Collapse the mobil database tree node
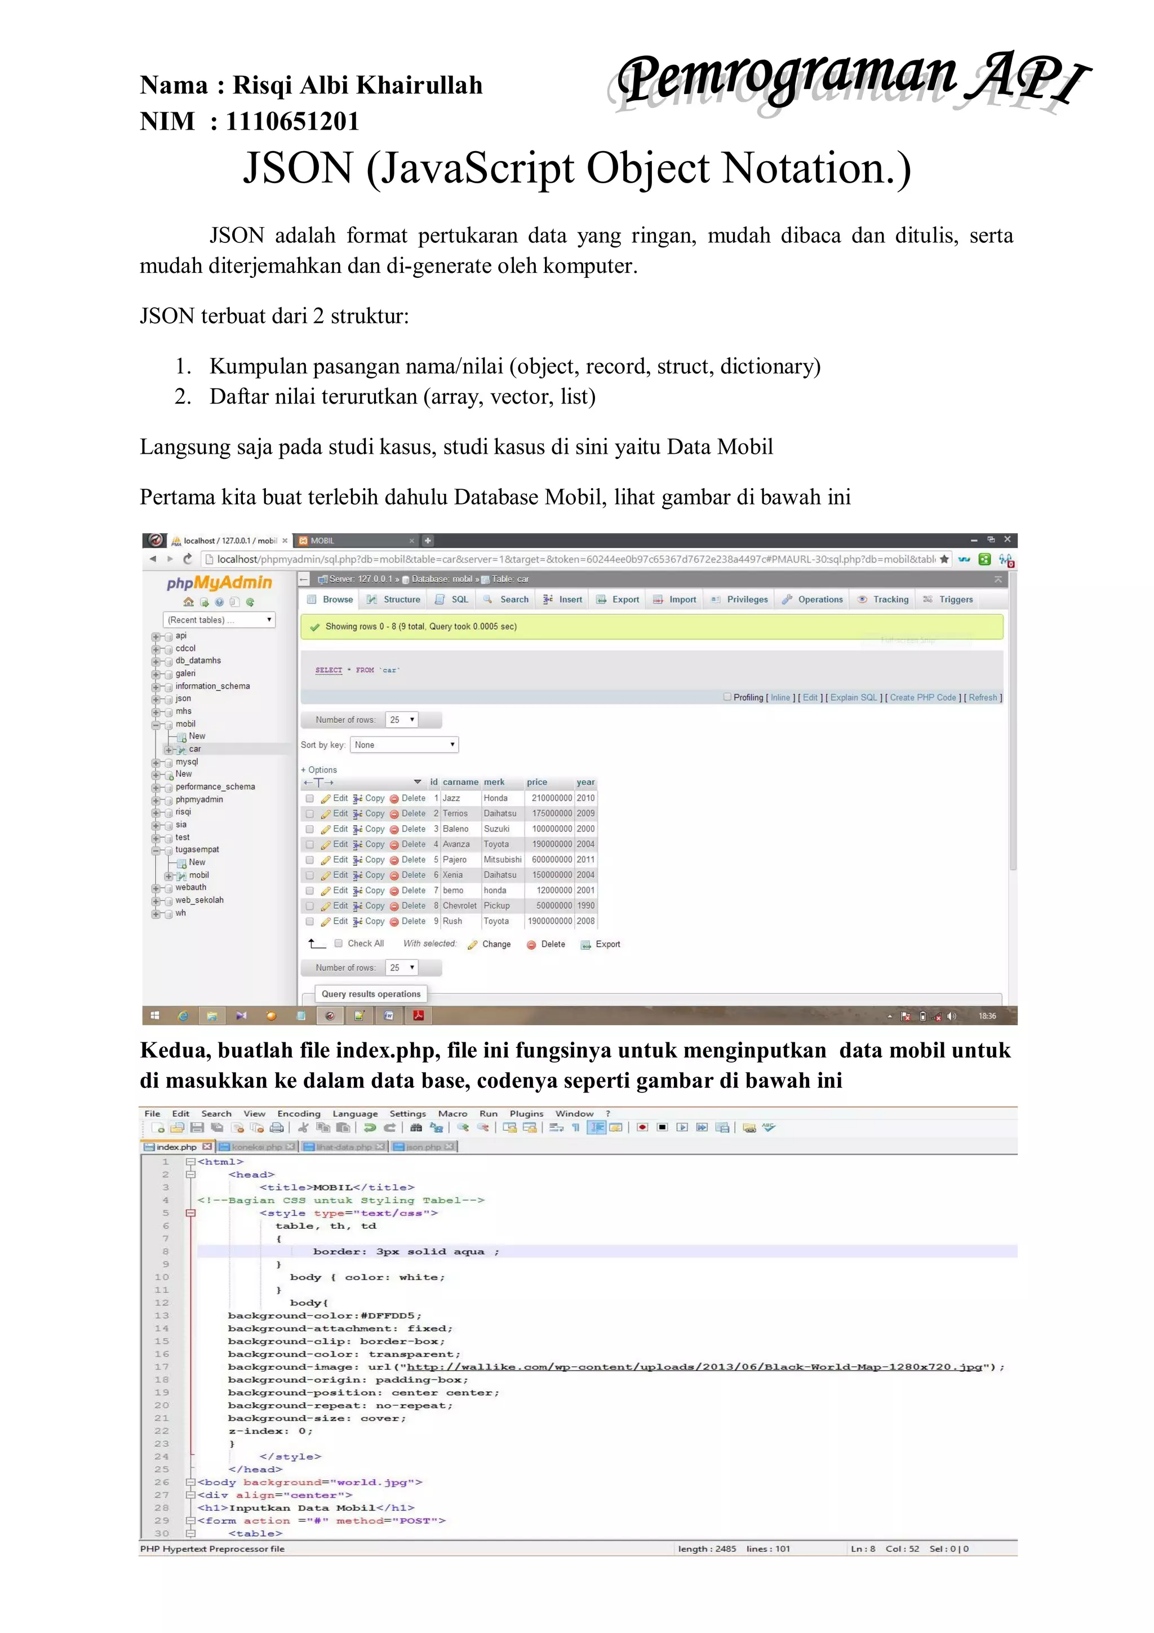Screen dimensions: 1154x1633 156,725
